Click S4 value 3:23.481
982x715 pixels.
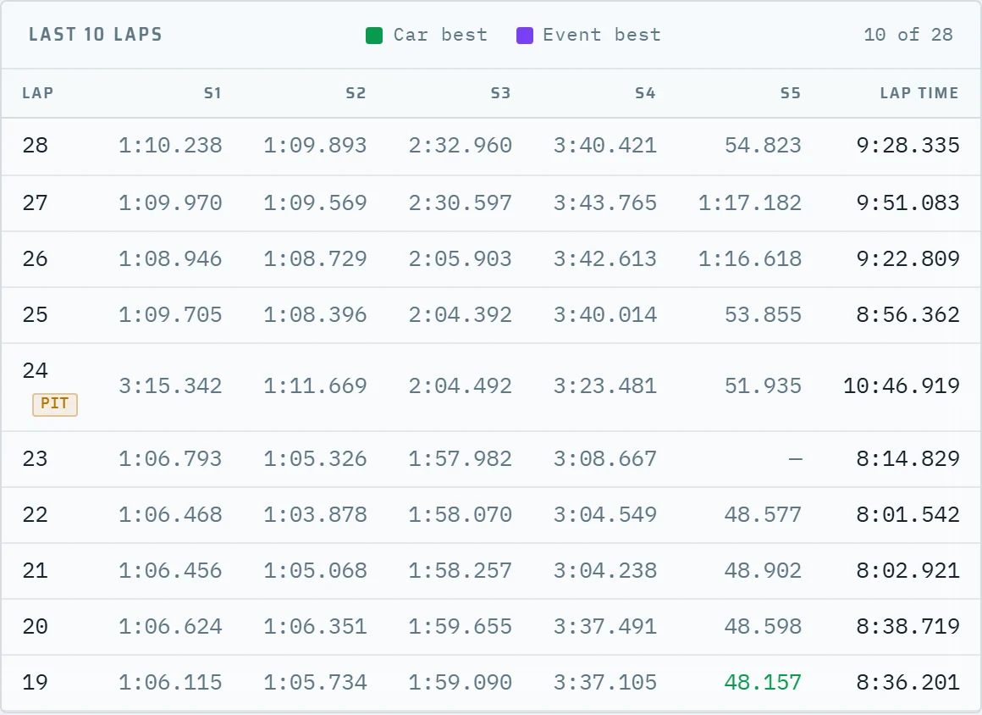pyautogui.click(x=605, y=386)
